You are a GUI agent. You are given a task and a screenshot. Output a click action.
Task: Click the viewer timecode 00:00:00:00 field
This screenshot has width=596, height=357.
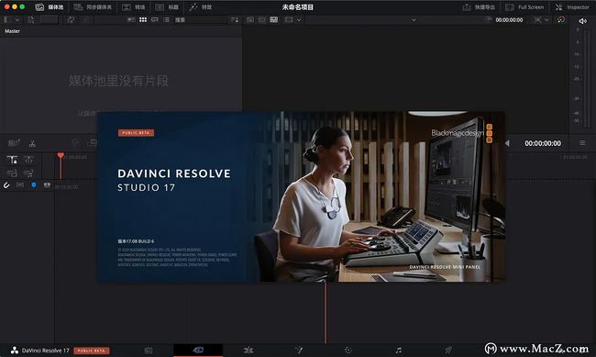[x=509, y=20]
